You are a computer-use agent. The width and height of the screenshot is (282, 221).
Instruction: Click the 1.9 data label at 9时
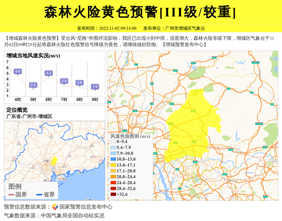click(95, 86)
